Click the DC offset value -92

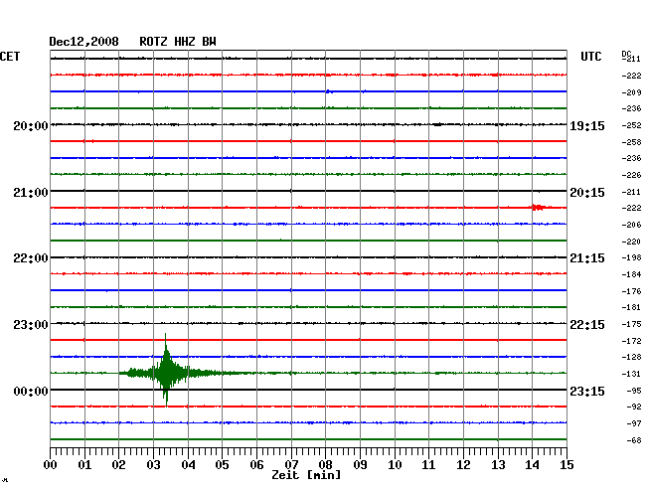(634, 407)
